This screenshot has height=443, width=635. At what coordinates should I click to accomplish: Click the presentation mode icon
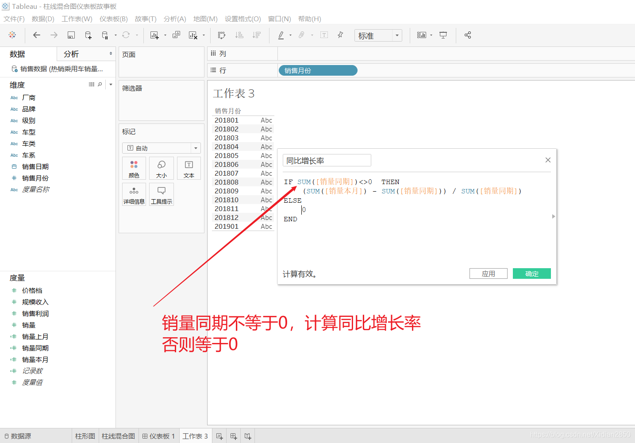tap(443, 35)
